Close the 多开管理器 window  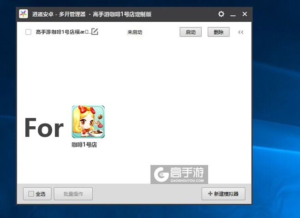pyautogui.click(x=245, y=14)
